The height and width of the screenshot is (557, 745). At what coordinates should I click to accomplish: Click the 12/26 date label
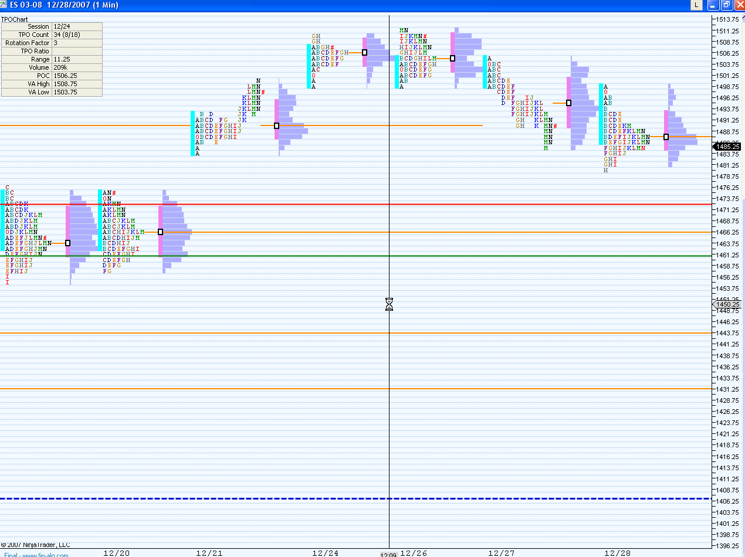(x=414, y=553)
